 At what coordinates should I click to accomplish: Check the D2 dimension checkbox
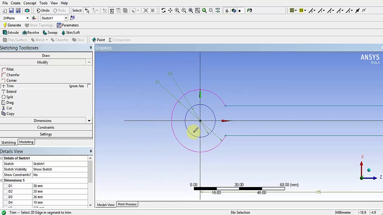coord(6,191)
